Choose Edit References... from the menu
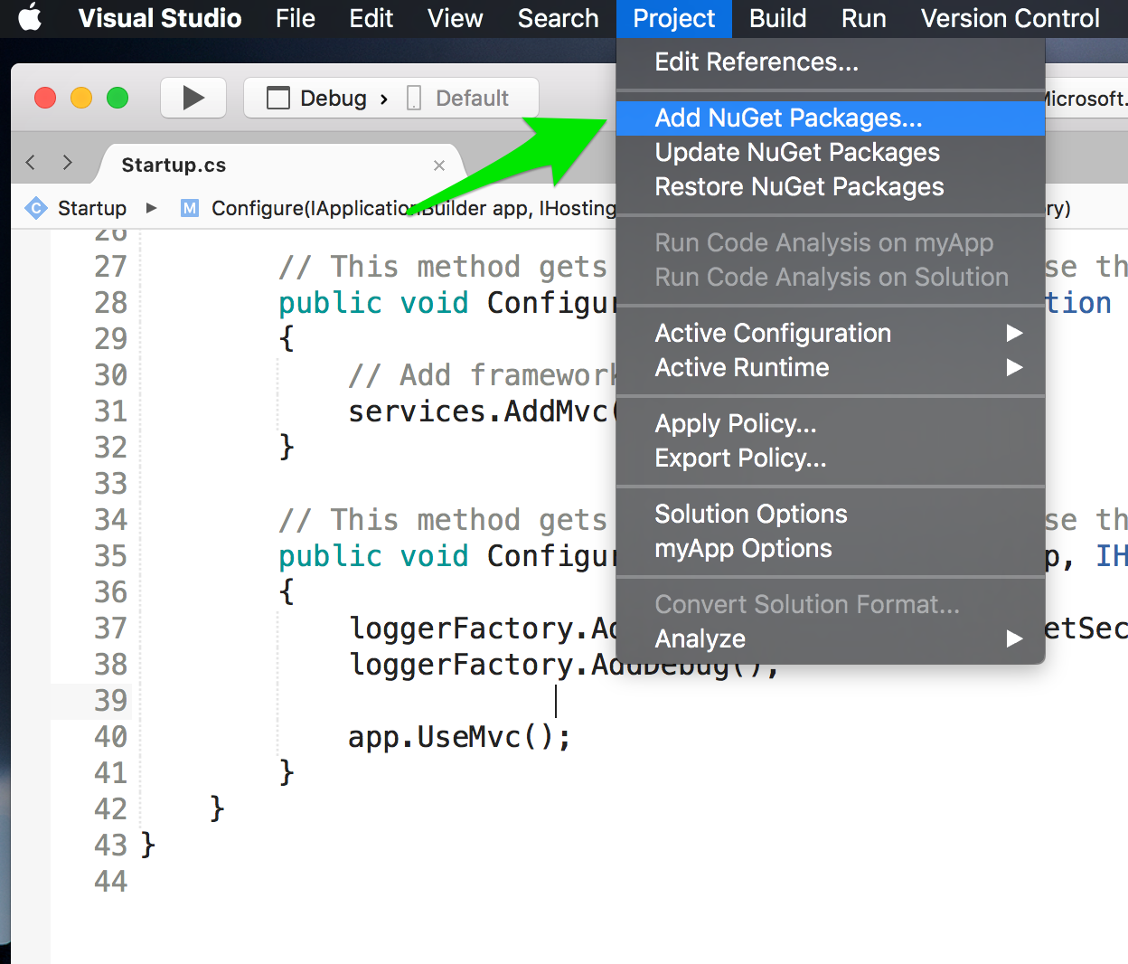Viewport: 1128px width, 964px height. (x=830, y=61)
